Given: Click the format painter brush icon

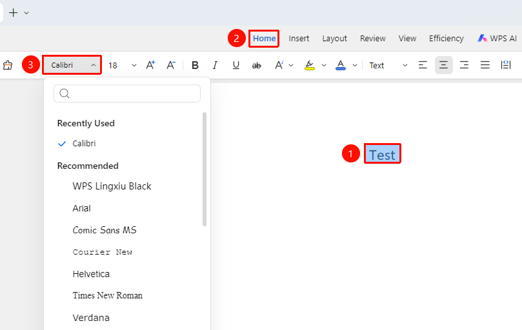Looking at the screenshot, I should [8, 65].
